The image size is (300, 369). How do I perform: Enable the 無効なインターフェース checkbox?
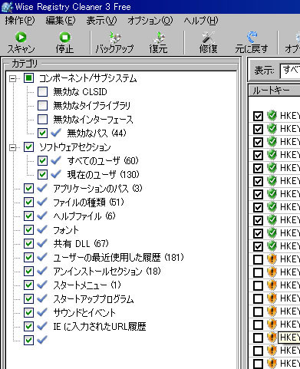(42, 120)
